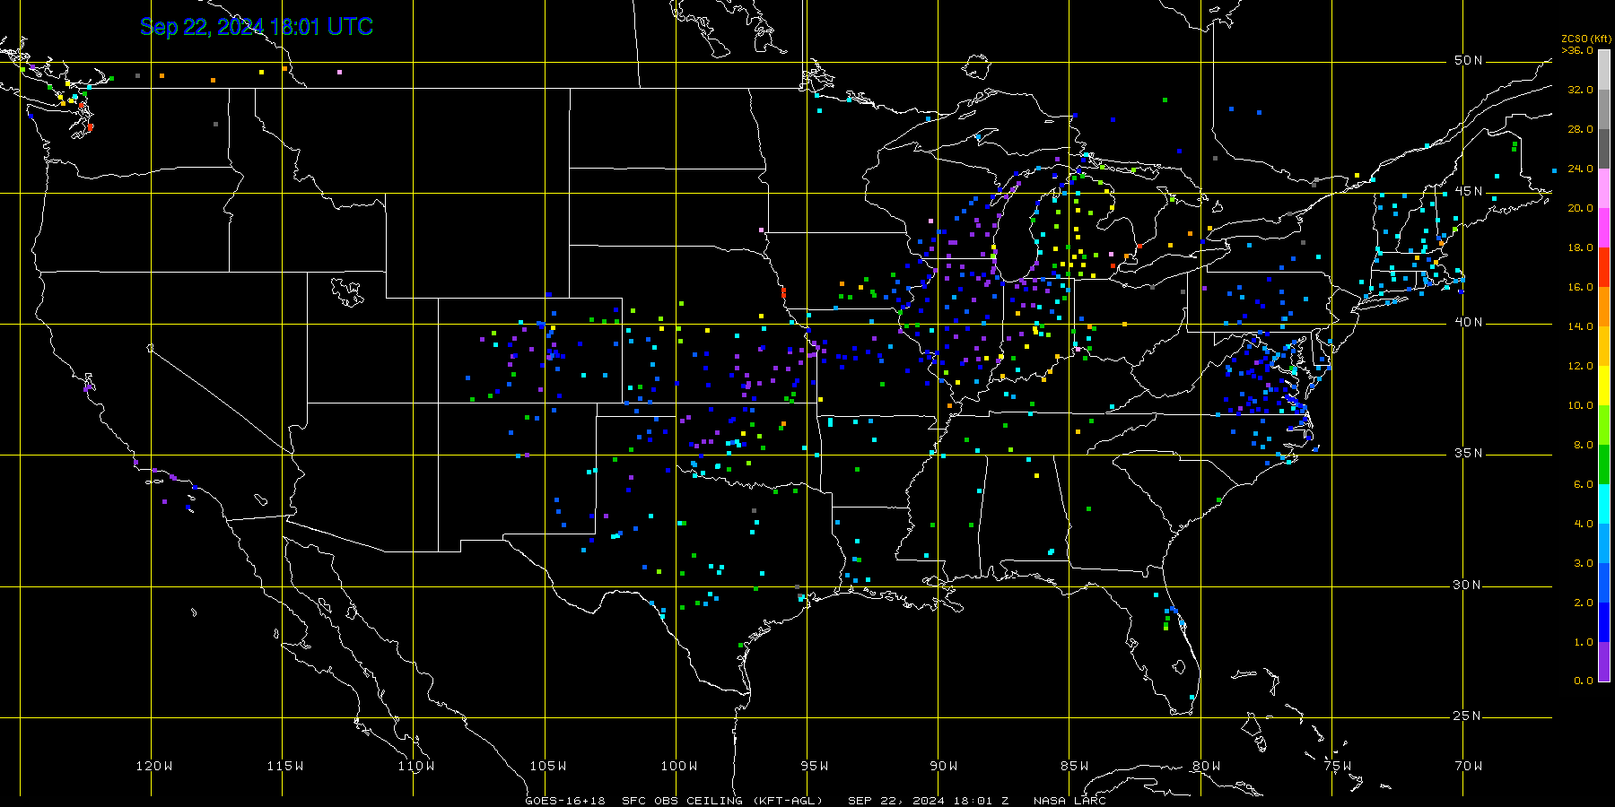Pick the cyan swatch between 4.0 and 6.0
The height and width of the screenshot is (807, 1615).
(x=1604, y=504)
